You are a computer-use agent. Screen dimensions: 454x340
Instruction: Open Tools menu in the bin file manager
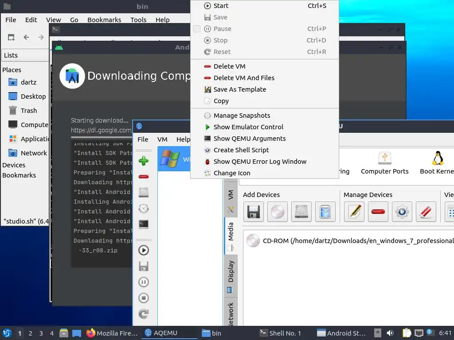point(138,20)
